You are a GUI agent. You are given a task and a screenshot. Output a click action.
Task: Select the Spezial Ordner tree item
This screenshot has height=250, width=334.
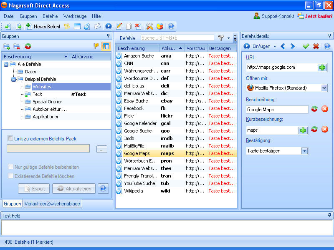[47, 102]
